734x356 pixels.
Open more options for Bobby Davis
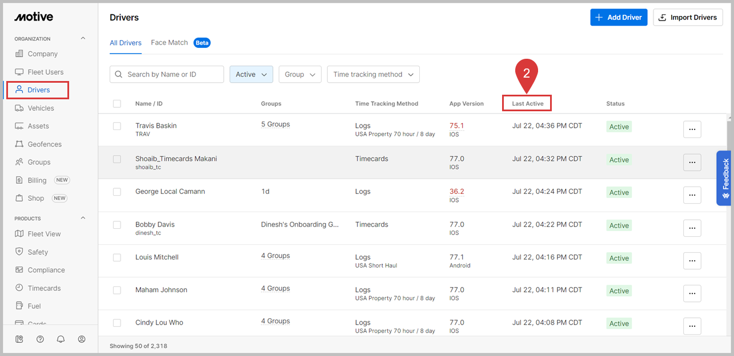(692, 228)
